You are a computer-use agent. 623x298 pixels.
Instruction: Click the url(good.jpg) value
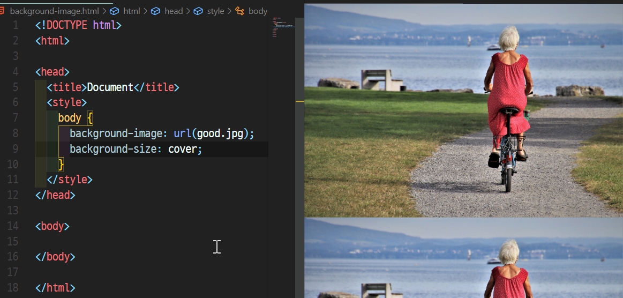point(211,133)
